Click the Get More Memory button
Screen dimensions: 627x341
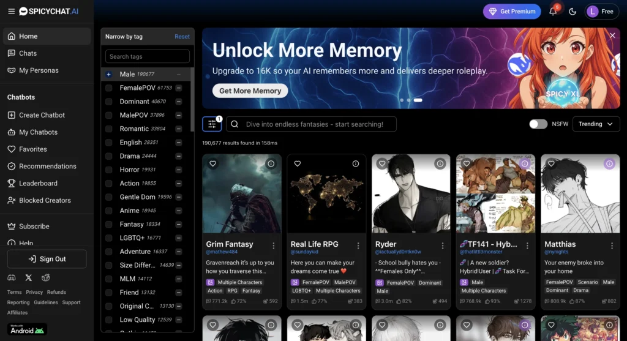pyautogui.click(x=250, y=91)
